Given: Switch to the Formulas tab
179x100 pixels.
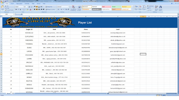Looking at the screenshot, I should point(27,4).
